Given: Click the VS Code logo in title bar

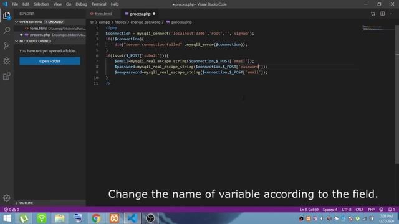Looking at the screenshot, I should 5,4.
